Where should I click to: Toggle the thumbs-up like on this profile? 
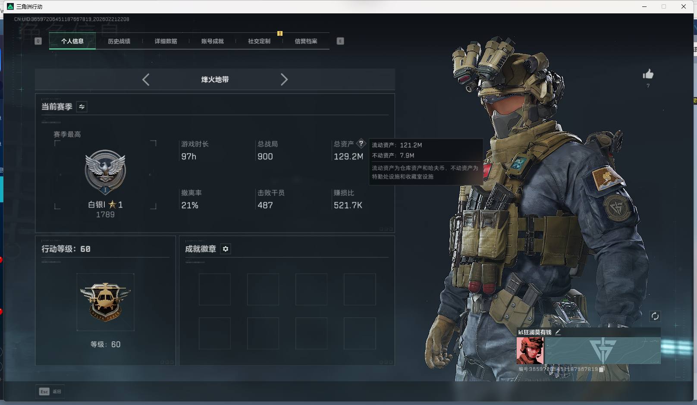click(x=648, y=74)
